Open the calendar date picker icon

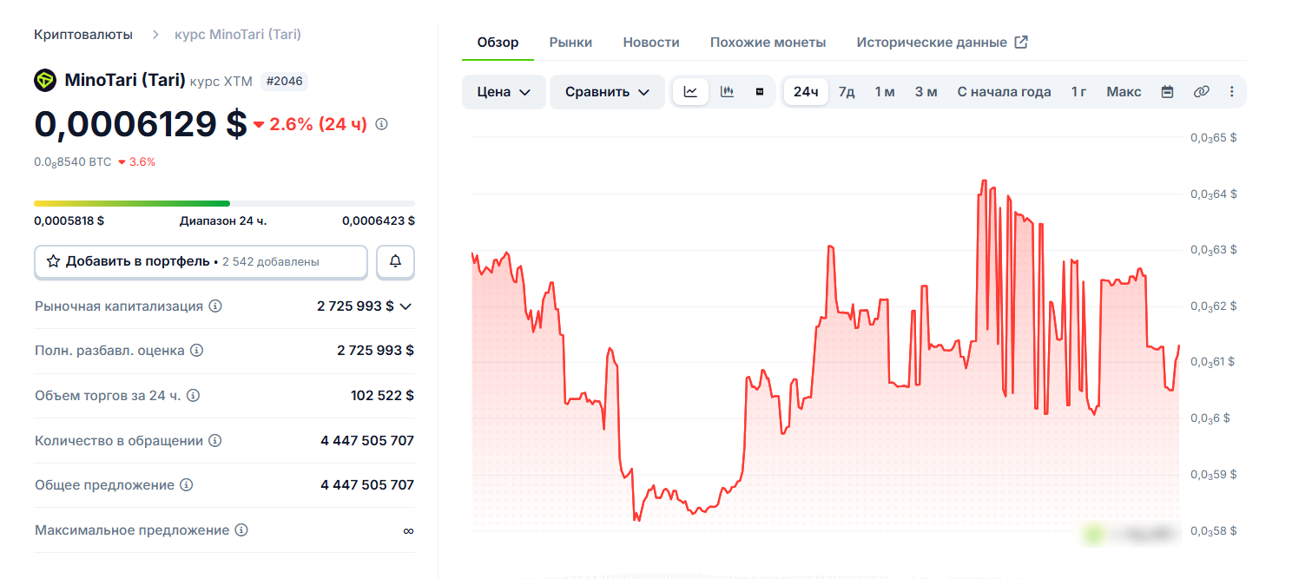coord(1167,90)
